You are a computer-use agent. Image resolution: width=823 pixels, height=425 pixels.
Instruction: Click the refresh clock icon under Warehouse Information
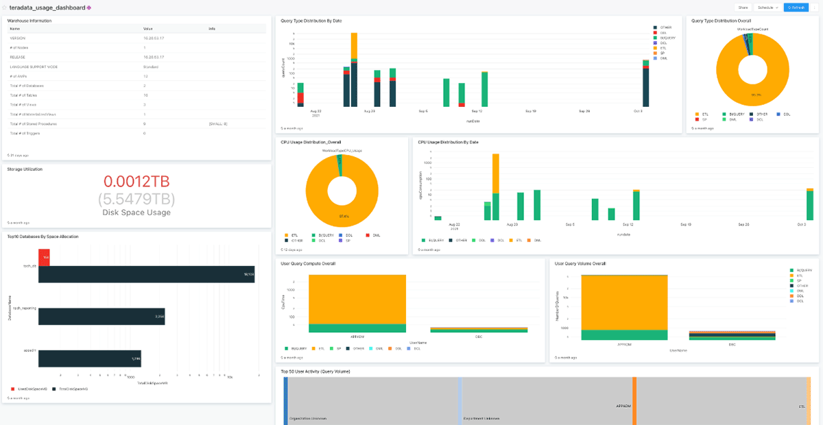coord(9,155)
